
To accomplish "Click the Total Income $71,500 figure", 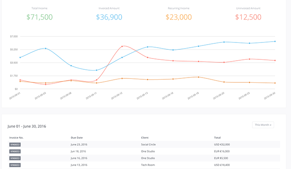I will coord(40,17).
